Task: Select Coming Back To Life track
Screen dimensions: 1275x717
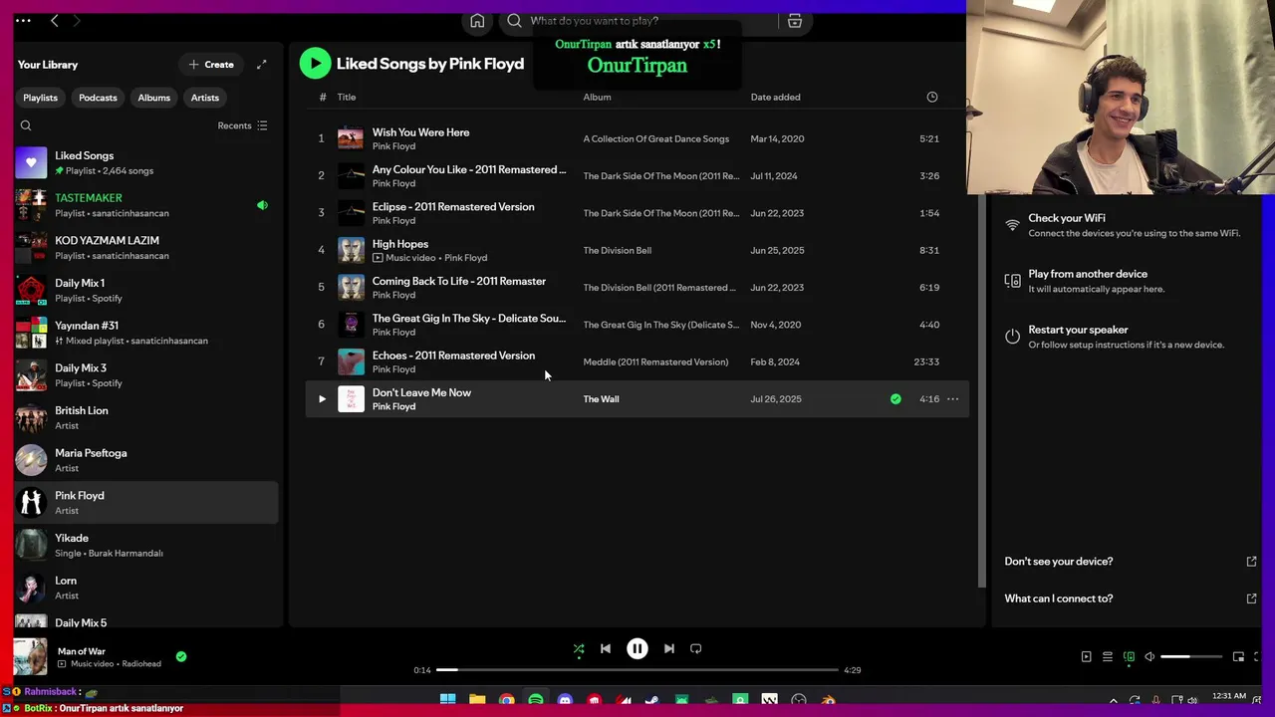Action: tap(637, 287)
